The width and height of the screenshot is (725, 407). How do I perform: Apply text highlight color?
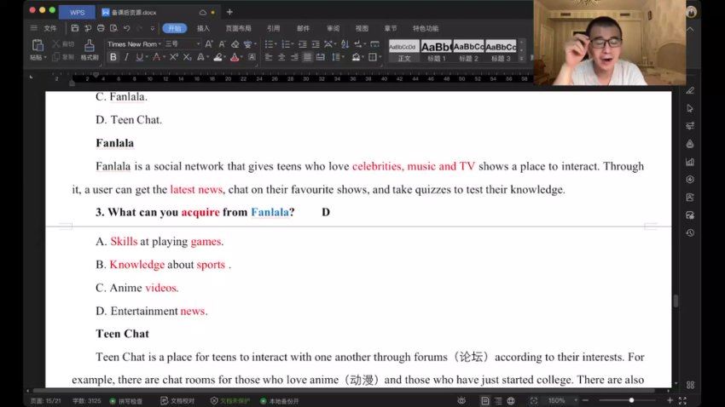[217, 57]
